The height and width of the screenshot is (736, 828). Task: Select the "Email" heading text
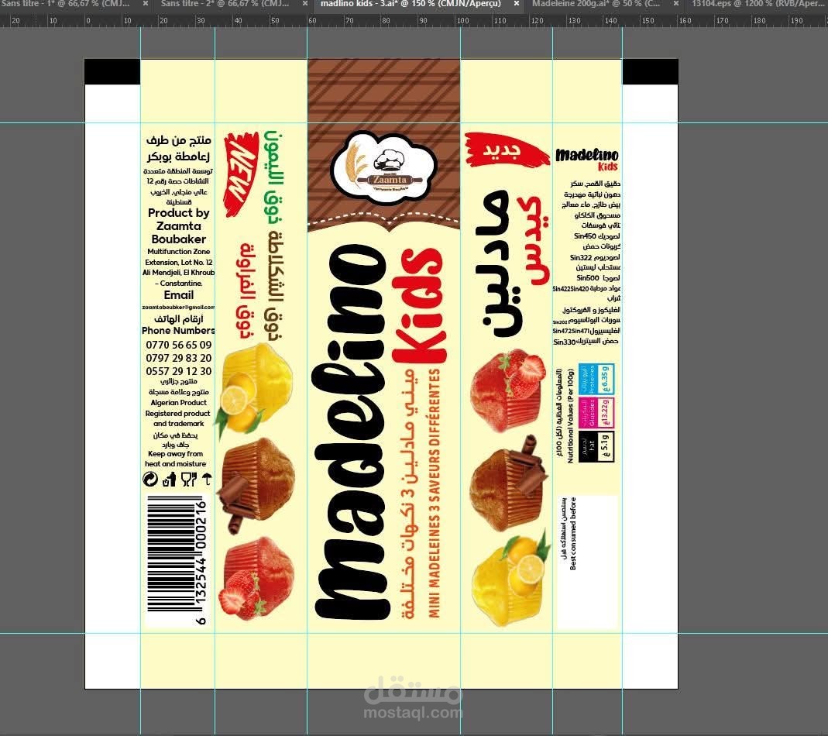pos(178,295)
